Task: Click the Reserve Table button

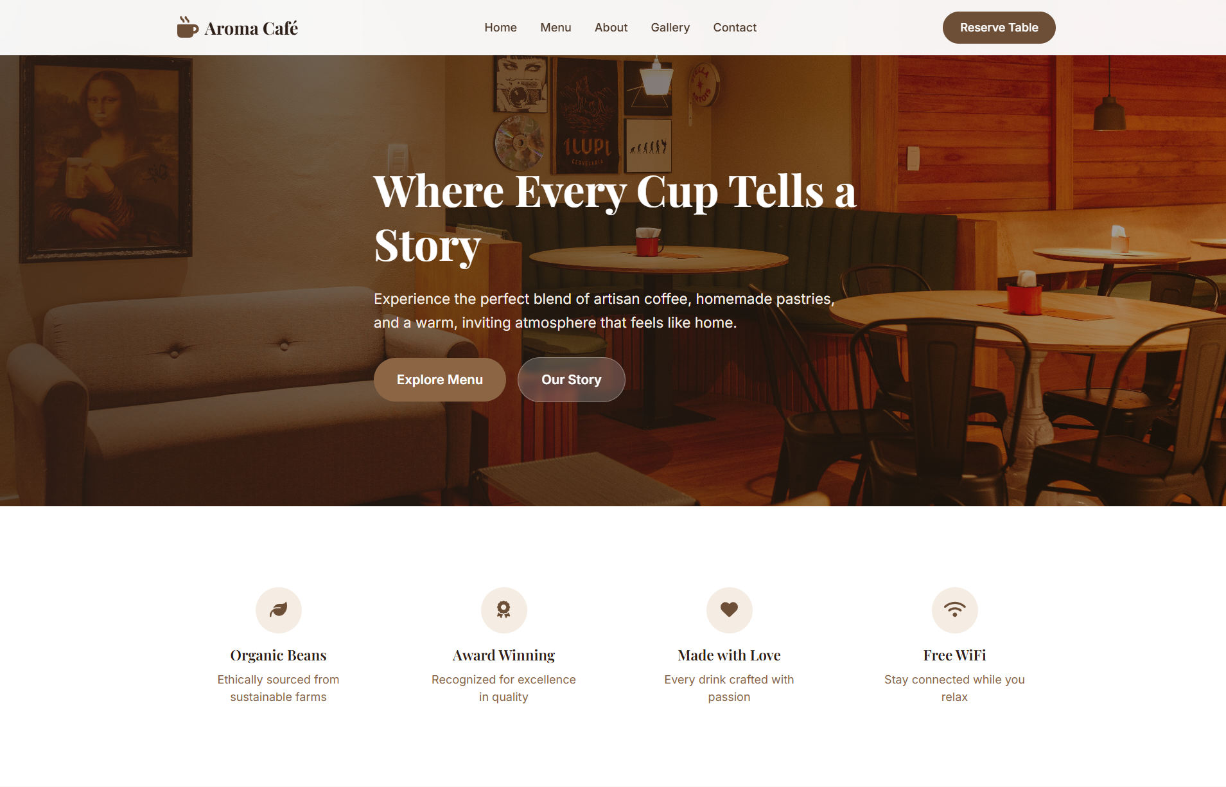Action: point(999,28)
